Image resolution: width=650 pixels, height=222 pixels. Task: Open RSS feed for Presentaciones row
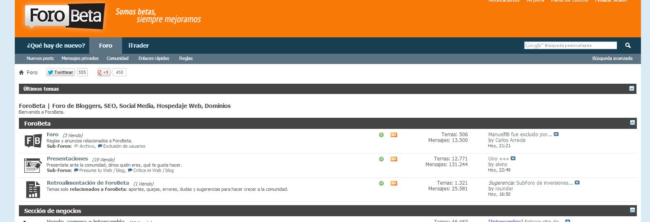tap(394, 159)
